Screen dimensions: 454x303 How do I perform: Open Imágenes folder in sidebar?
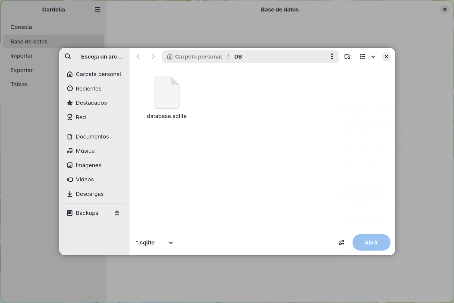(94, 165)
